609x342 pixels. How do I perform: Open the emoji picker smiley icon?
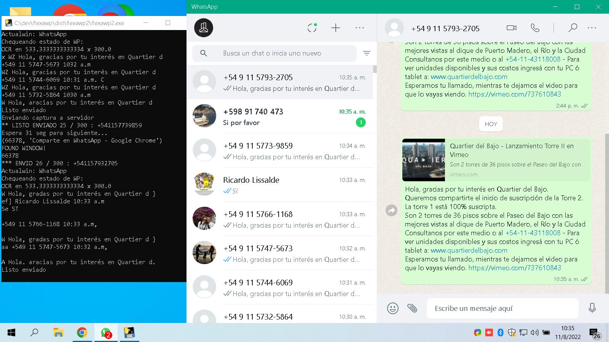point(392,308)
